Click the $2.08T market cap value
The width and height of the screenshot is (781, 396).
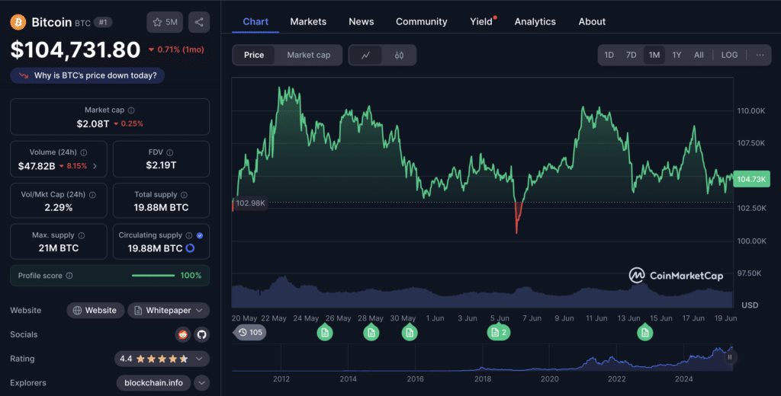pos(92,124)
